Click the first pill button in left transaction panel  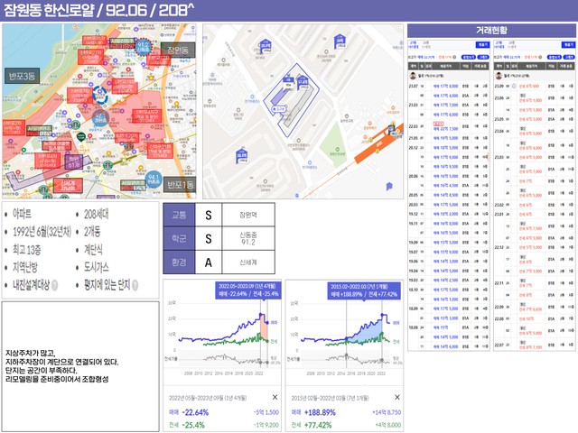pos(468,57)
